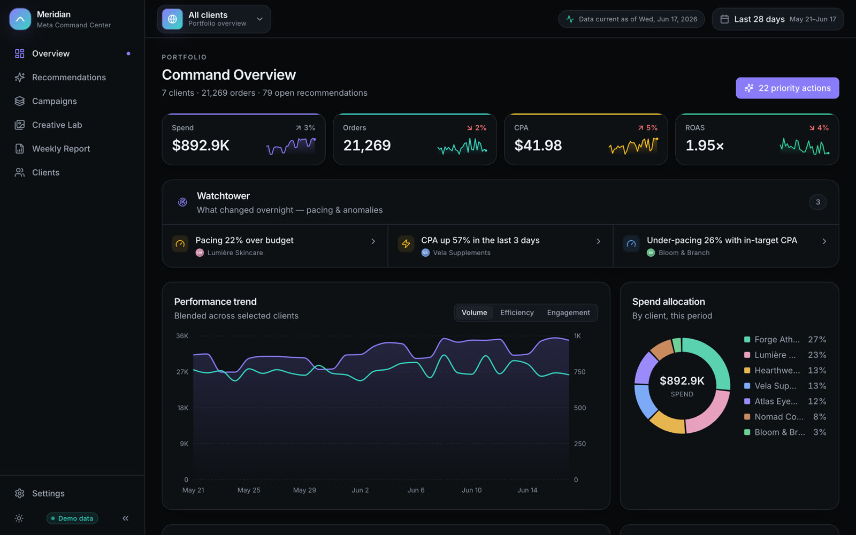Open the Pacing 22% over budget alert
The height and width of the screenshot is (535, 856).
(x=275, y=246)
